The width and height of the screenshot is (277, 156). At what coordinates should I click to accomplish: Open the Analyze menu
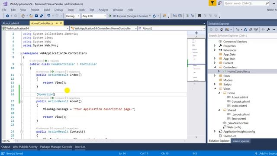tap(103, 10)
